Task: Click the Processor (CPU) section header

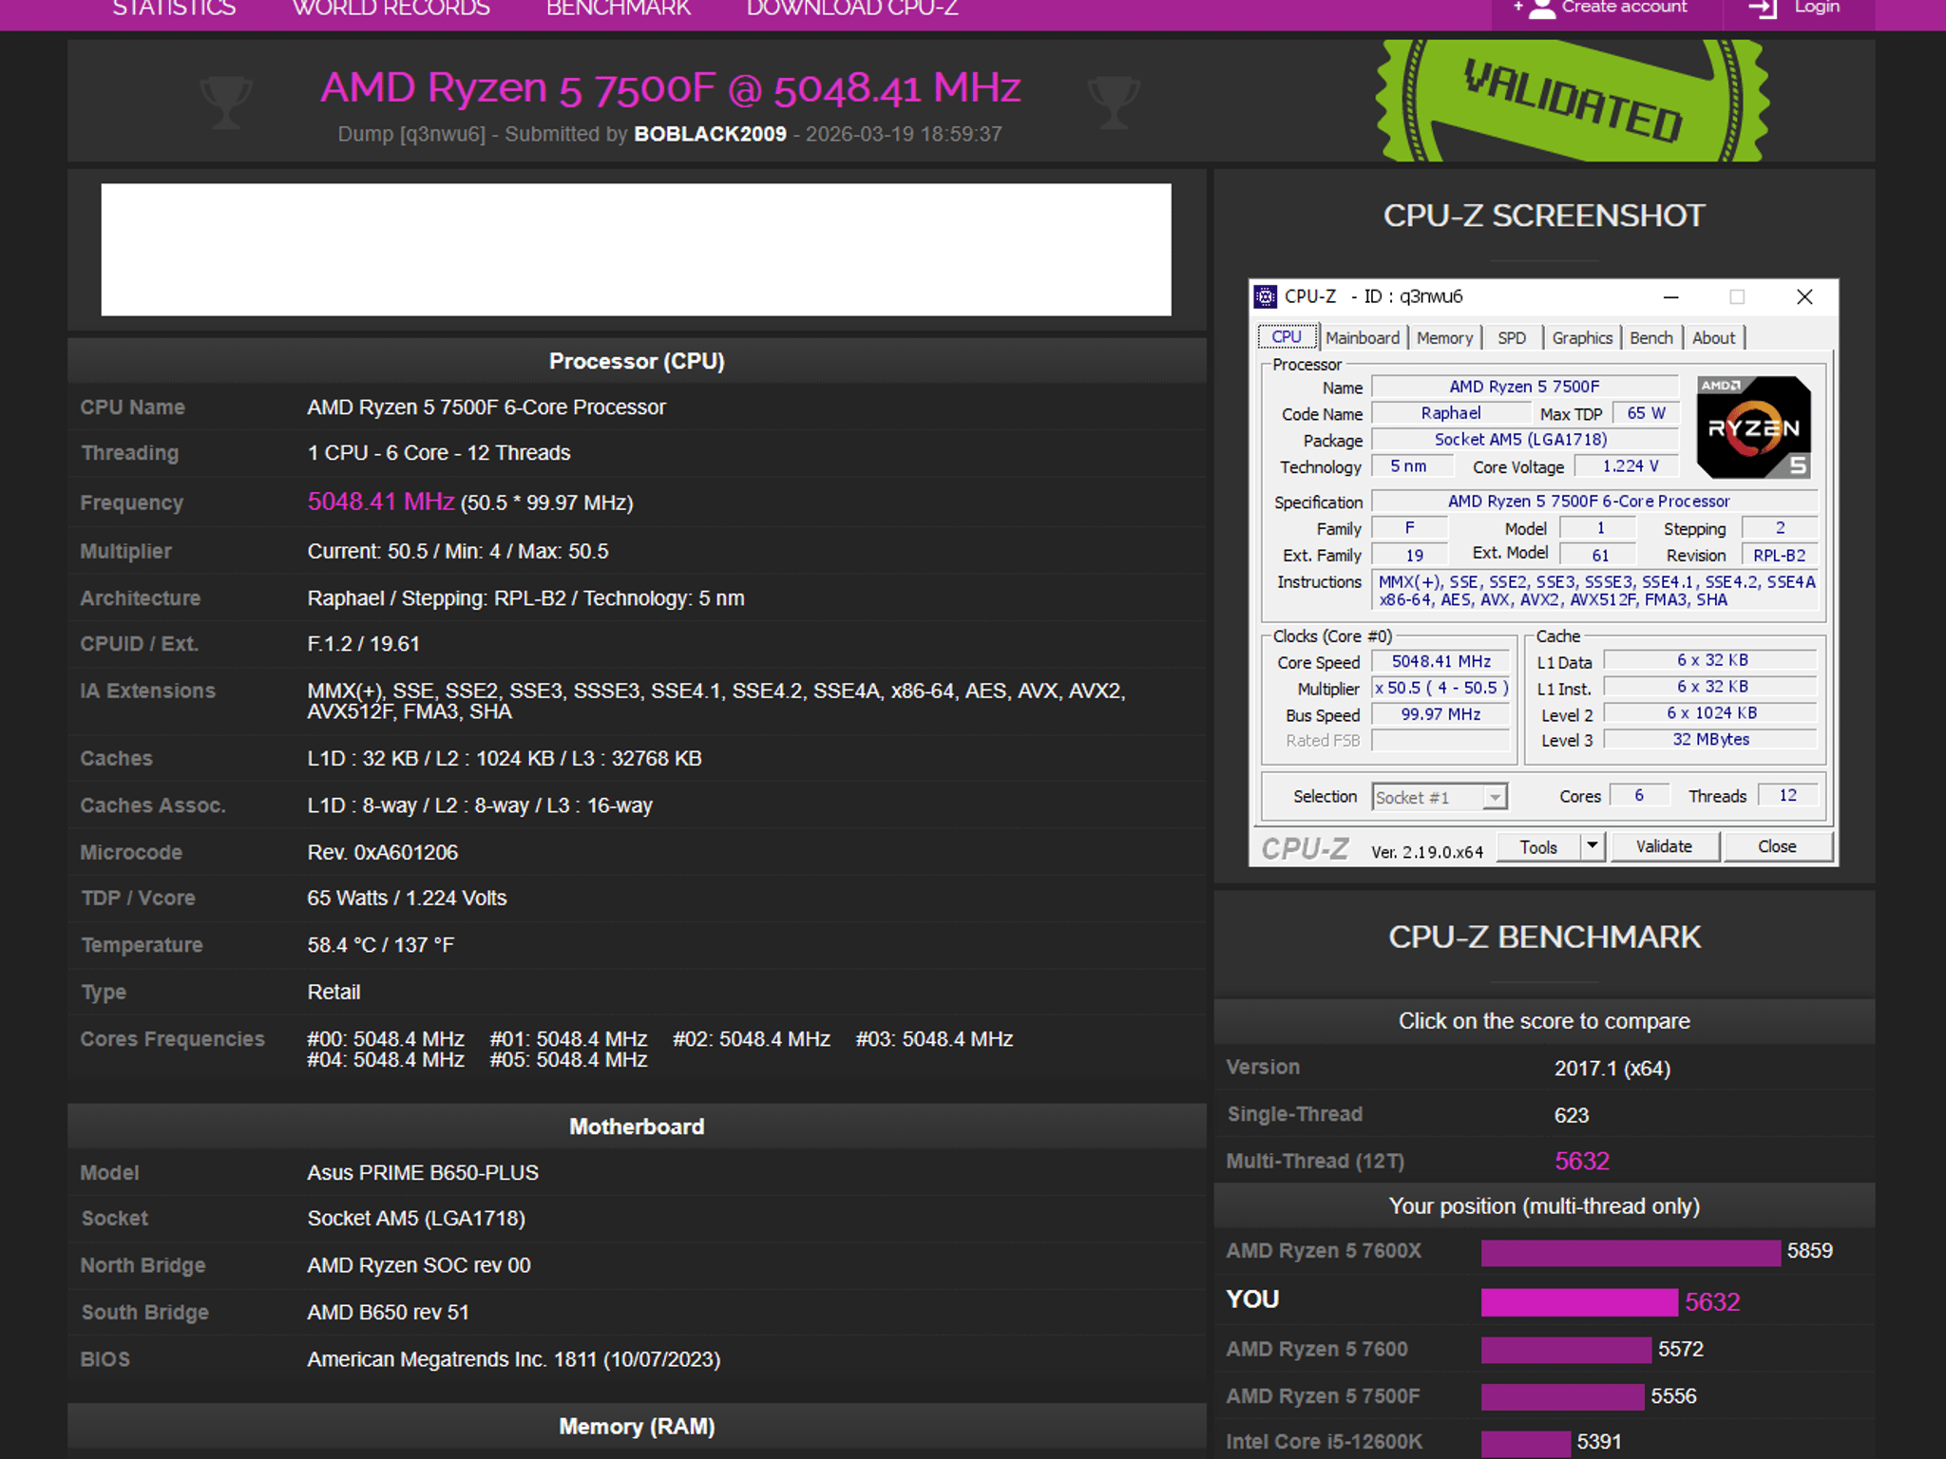Action: pos(637,362)
